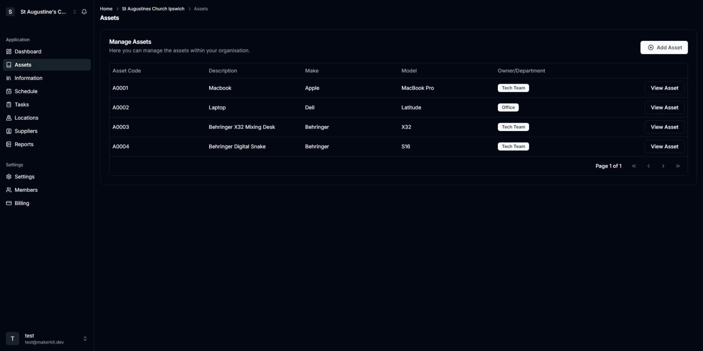703x351 pixels.
Task: Go to the next page arrow
Action: (663, 166)
